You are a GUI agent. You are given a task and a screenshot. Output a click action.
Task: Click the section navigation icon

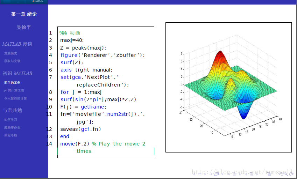[252, 174]
